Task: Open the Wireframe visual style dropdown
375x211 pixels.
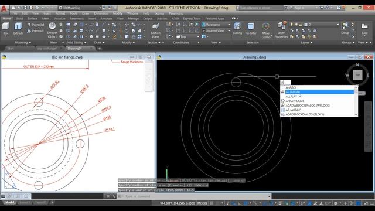Action: pos(216,25)
